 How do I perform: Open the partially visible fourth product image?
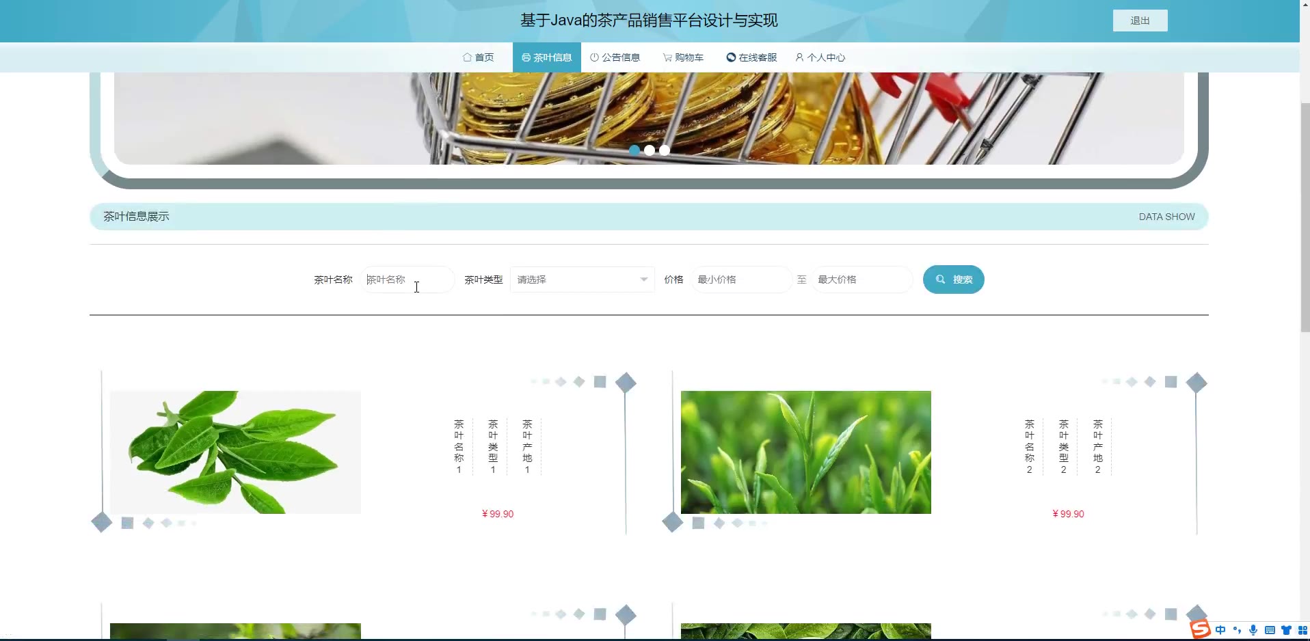click(805, 631)
